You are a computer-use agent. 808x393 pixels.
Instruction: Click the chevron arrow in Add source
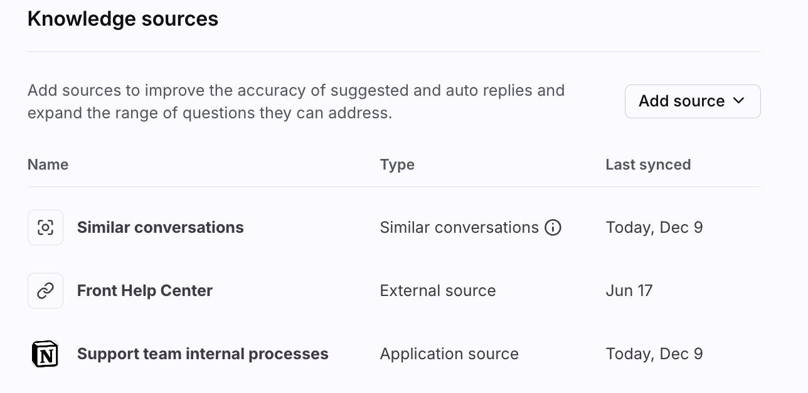(739, 101)
